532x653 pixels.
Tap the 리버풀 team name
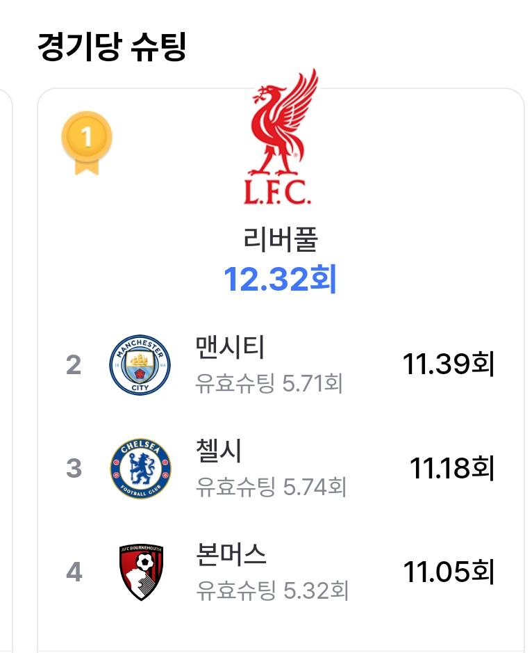click(x=281, y=239)
